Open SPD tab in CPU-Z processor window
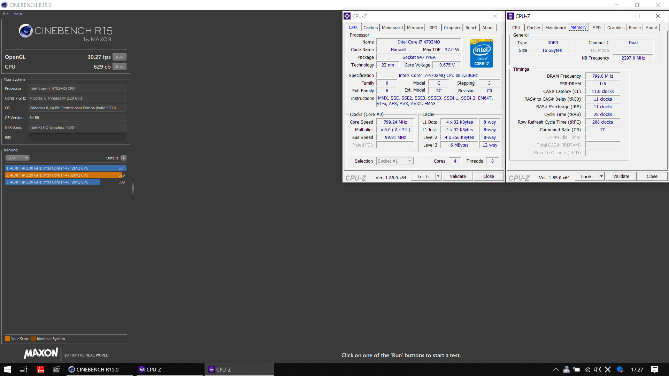Screen dimensions: 669x376 [x=433, y=28]
